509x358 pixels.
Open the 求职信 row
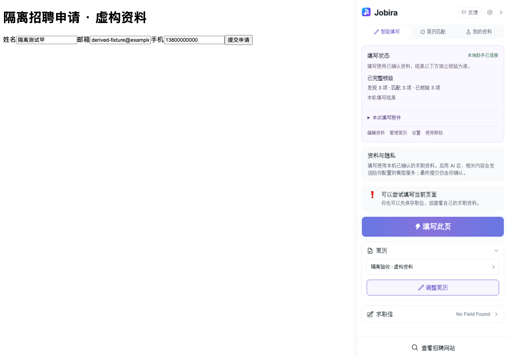433,314
